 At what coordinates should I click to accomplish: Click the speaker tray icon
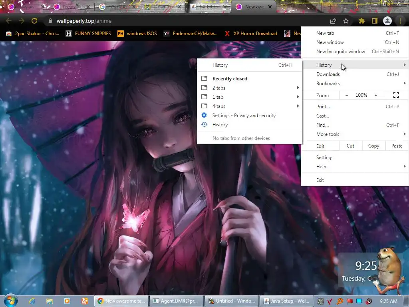pos(369,301)
